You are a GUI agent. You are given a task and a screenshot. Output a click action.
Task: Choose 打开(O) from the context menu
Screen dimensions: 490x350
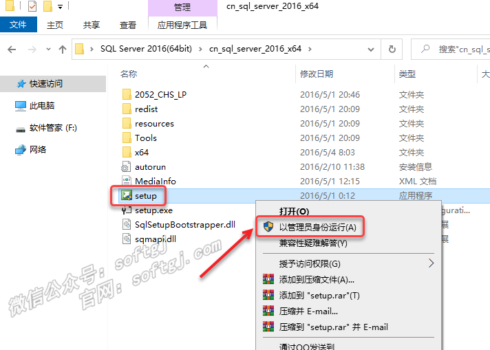294,211
